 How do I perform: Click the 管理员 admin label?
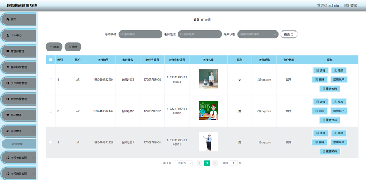[328, 6]
